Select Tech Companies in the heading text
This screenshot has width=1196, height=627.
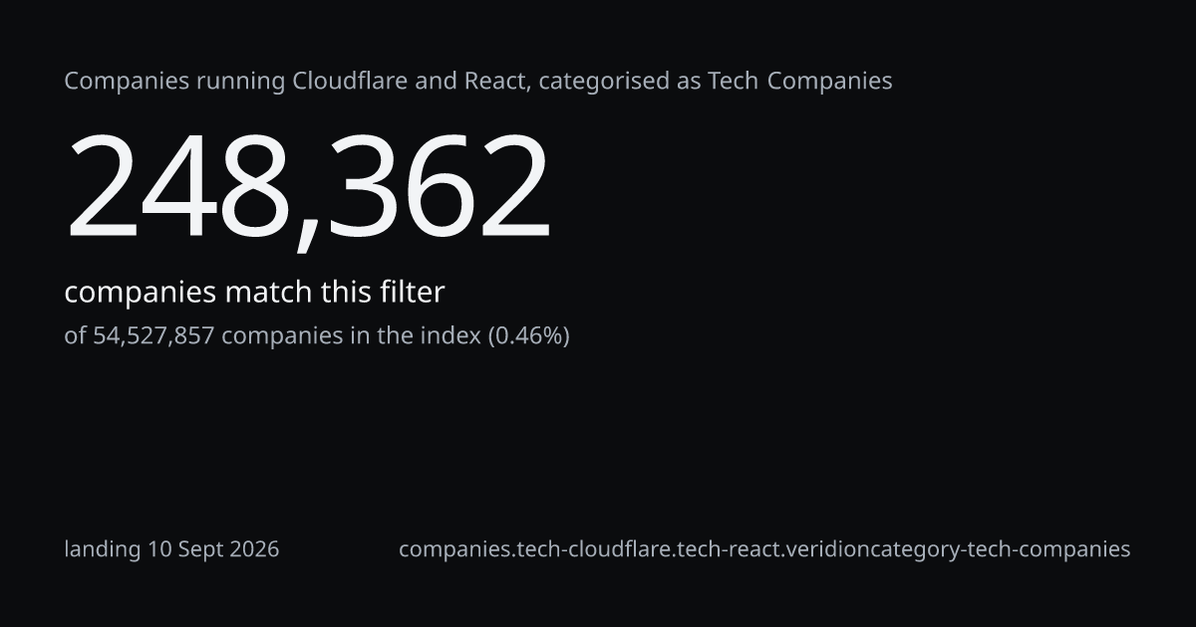click(x=800, y=82)
